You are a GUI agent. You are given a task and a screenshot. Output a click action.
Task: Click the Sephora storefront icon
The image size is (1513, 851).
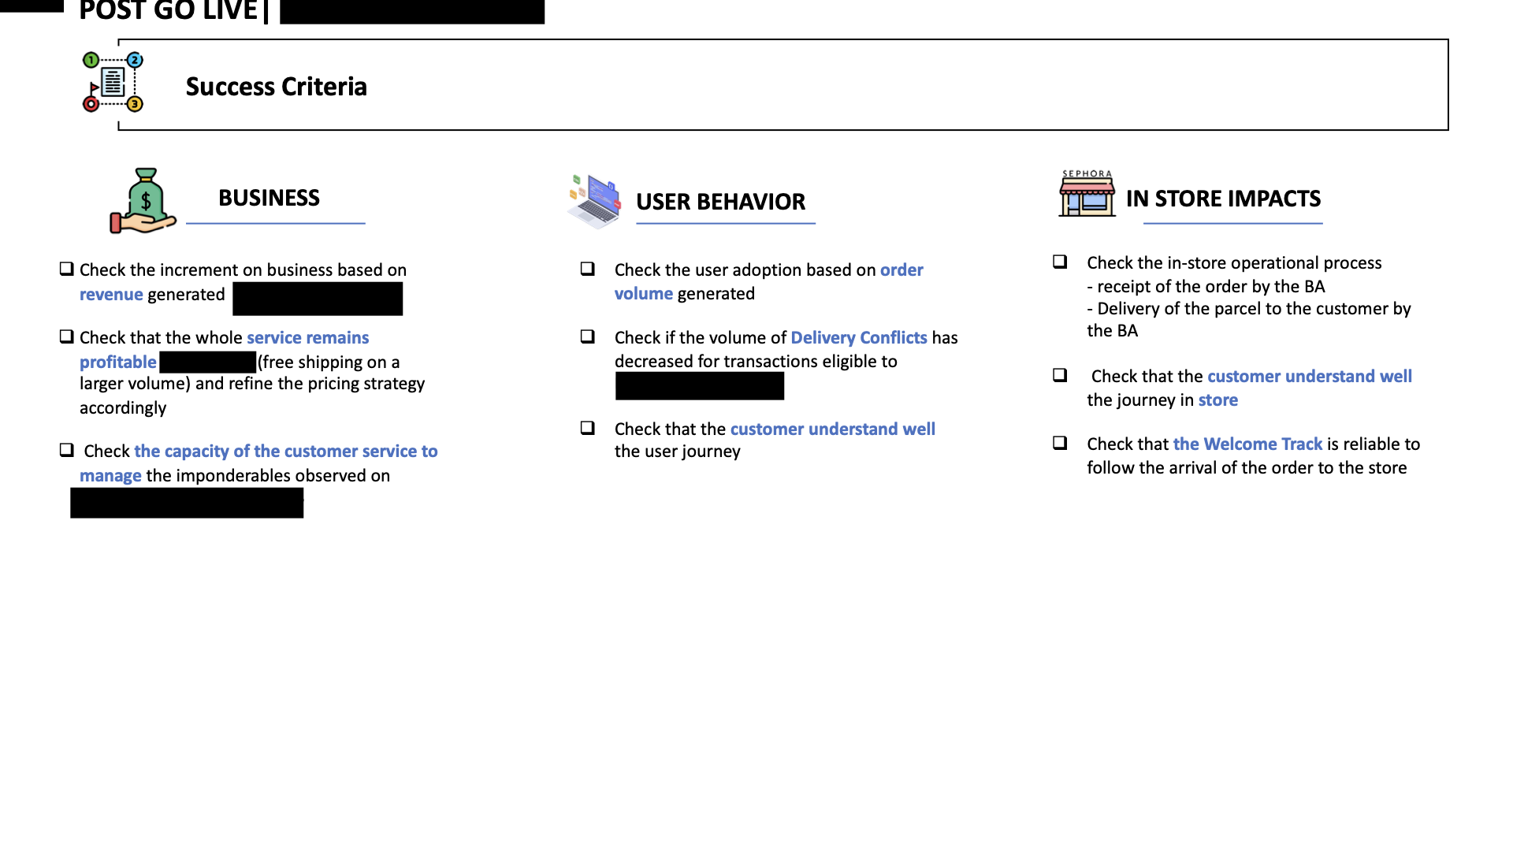[1087, 194]
